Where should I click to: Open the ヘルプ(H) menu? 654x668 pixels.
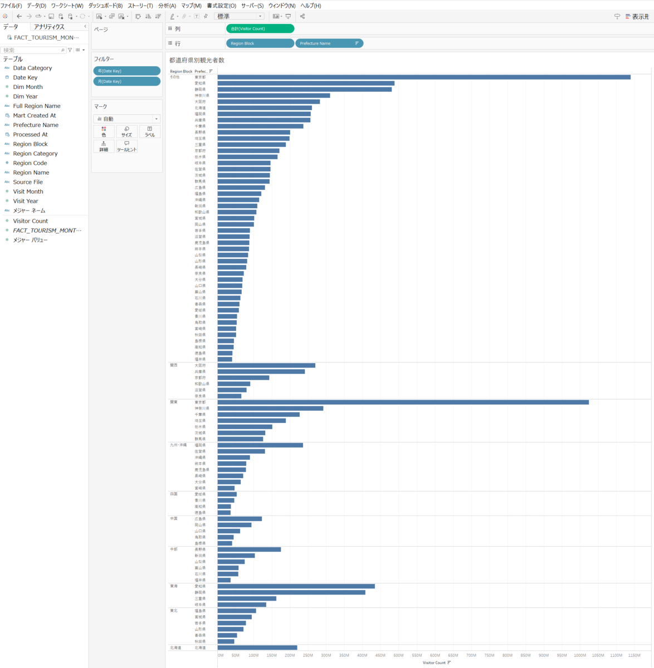click(x=311, y=6)
